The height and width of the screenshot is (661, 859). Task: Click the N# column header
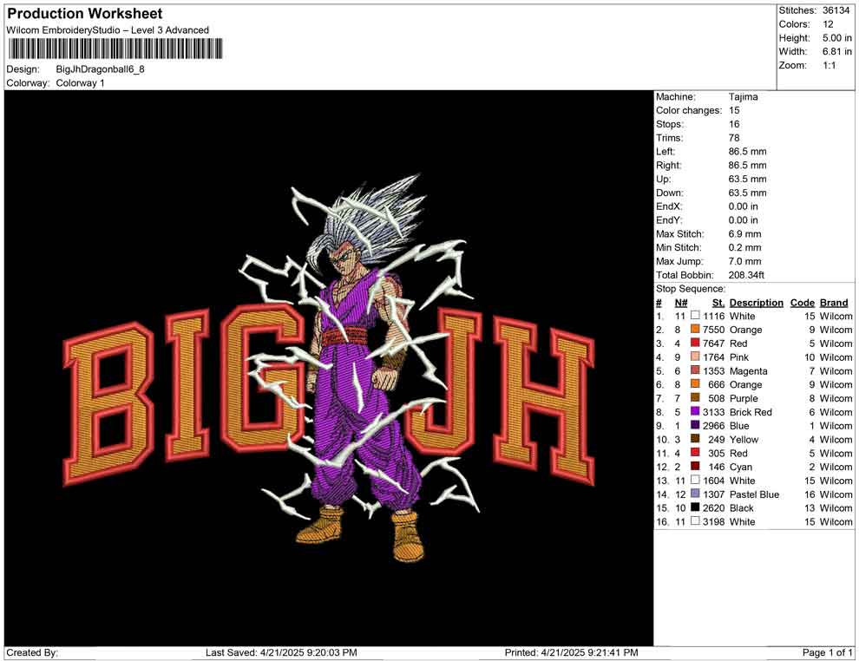[681, 302]
